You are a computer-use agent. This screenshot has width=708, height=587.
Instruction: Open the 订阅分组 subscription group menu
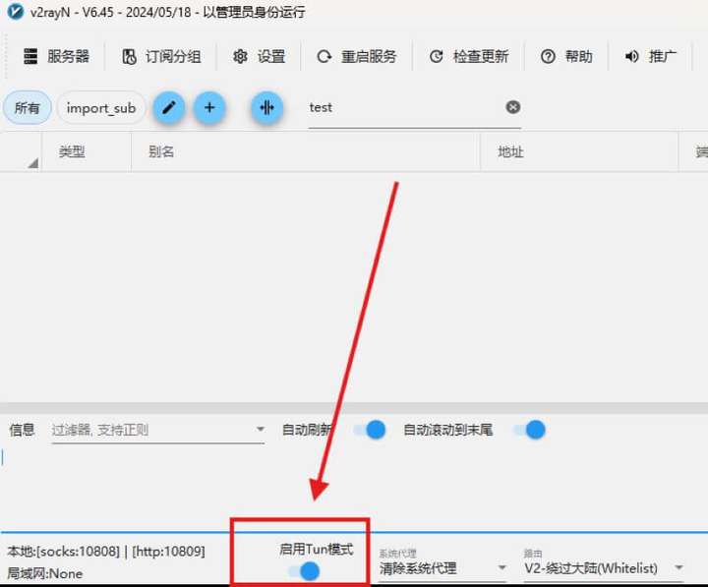click(161, 56)
